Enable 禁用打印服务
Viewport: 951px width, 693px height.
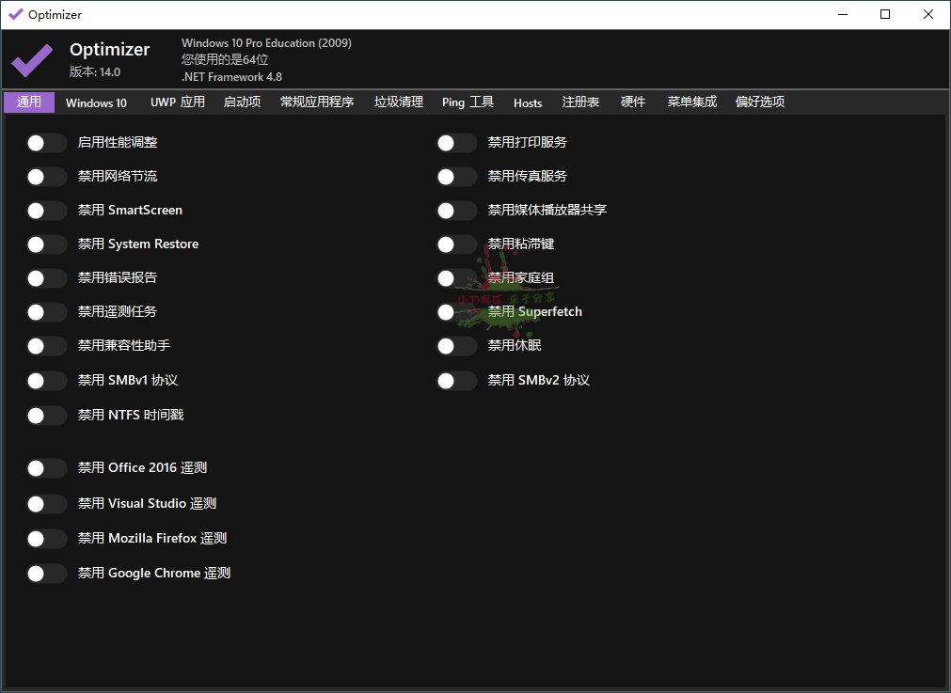pos(456,142)
